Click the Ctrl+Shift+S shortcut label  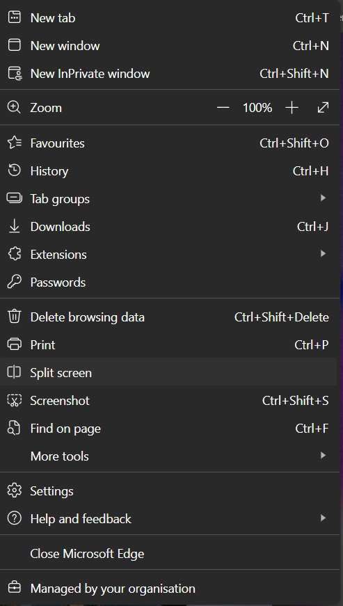296,400
